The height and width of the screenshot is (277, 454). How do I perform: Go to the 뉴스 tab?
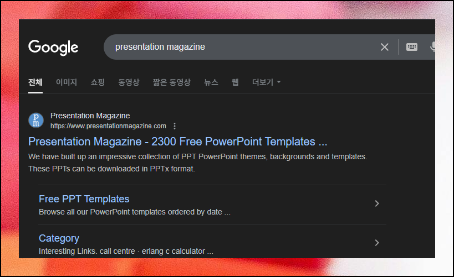click(211, 82)
